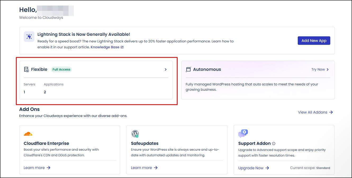Click the arrow beside Upgrade Now

coord(267,168)
